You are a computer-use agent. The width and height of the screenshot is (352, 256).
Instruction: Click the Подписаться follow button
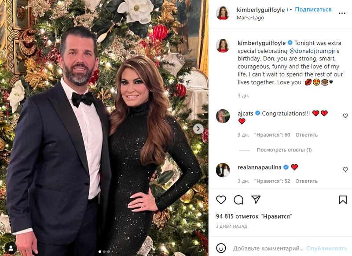click(313, 9)
